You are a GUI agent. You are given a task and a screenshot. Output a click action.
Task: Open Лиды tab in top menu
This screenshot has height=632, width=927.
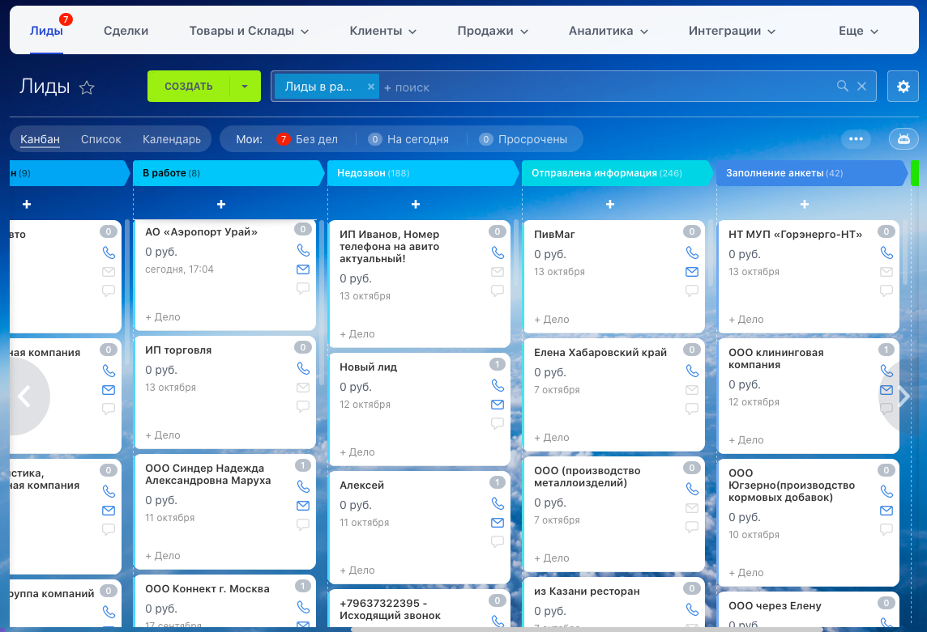47,31
